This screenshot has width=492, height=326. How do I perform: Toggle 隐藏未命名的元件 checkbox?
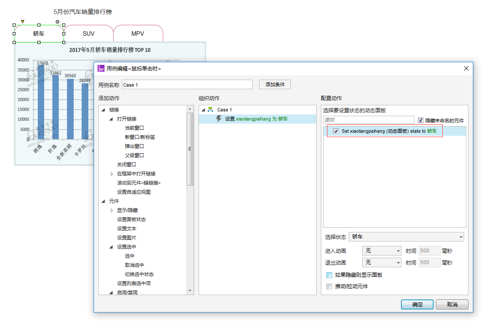point(421,120)
